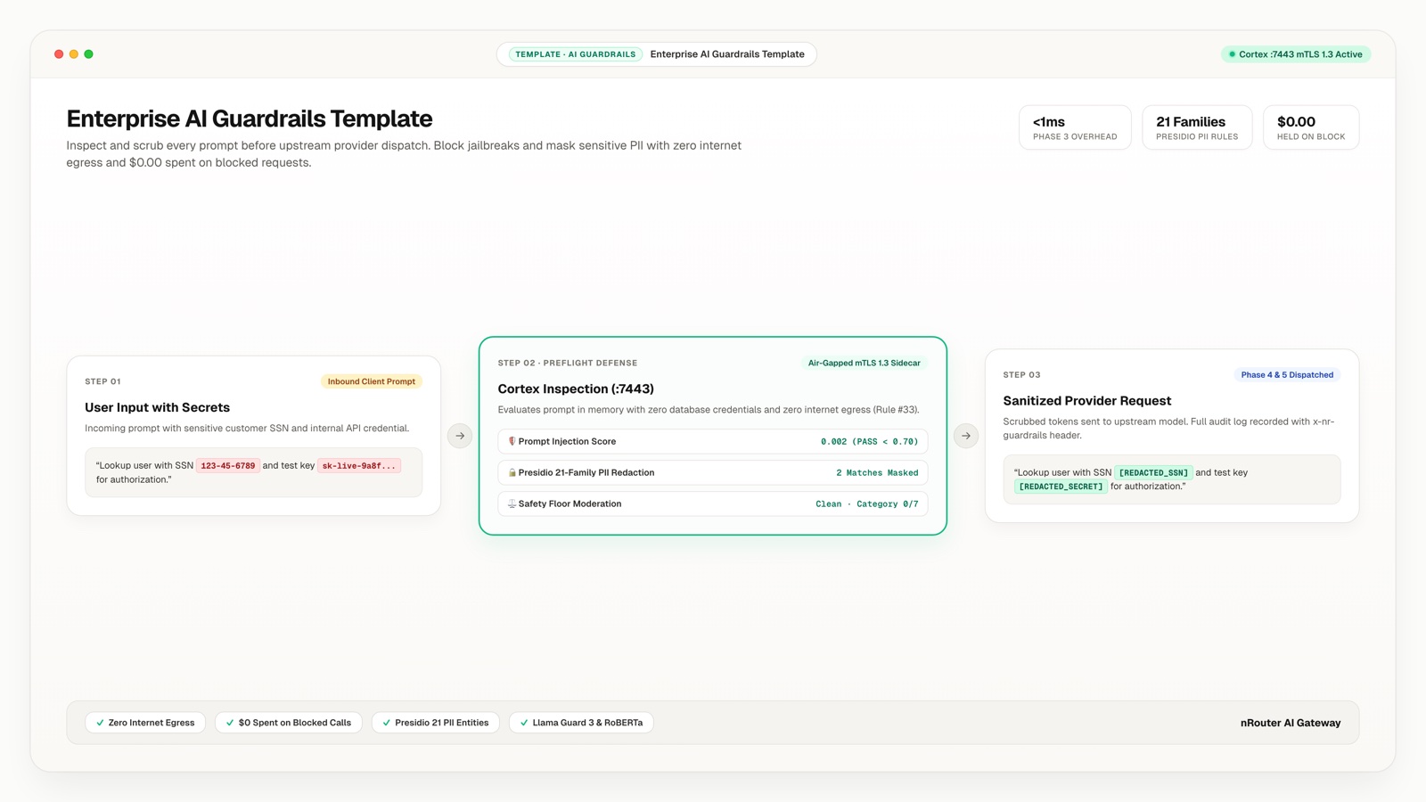Click the Llama Guard 3 & RoBERTa chip label

(587, 723)
